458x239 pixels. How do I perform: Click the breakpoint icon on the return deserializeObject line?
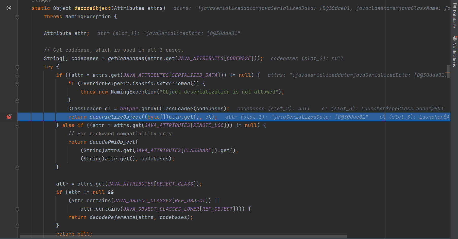point(9,117)
